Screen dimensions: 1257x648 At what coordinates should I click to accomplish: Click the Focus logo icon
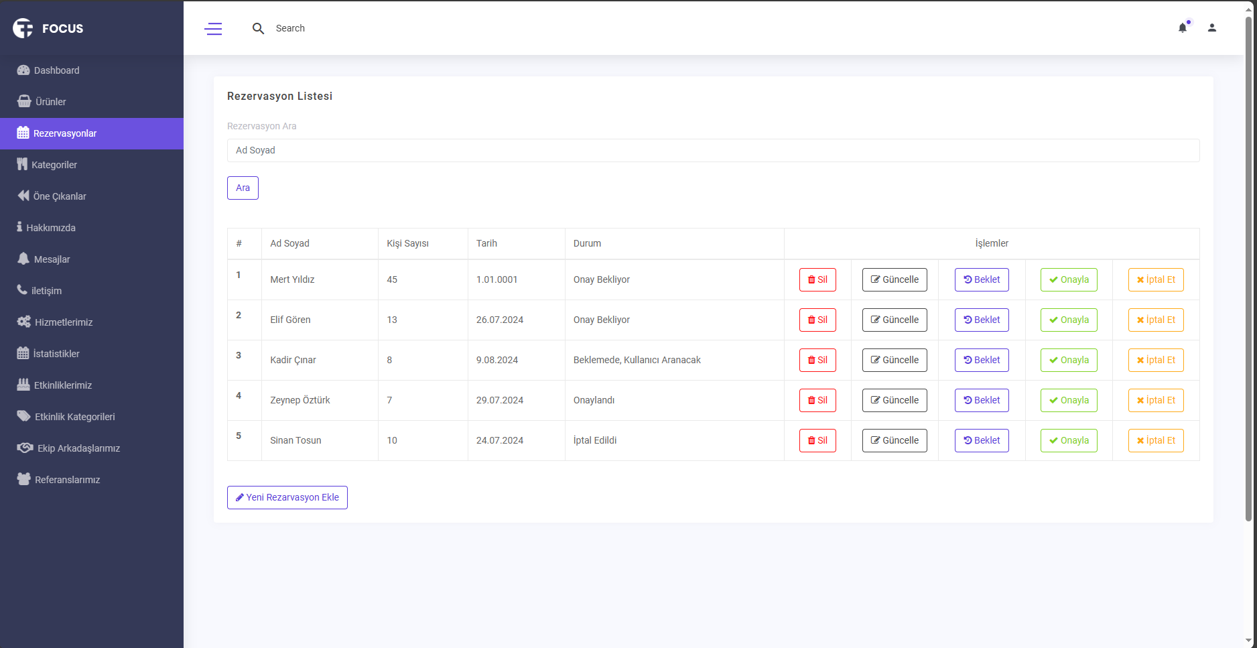(x=23, y=28)
